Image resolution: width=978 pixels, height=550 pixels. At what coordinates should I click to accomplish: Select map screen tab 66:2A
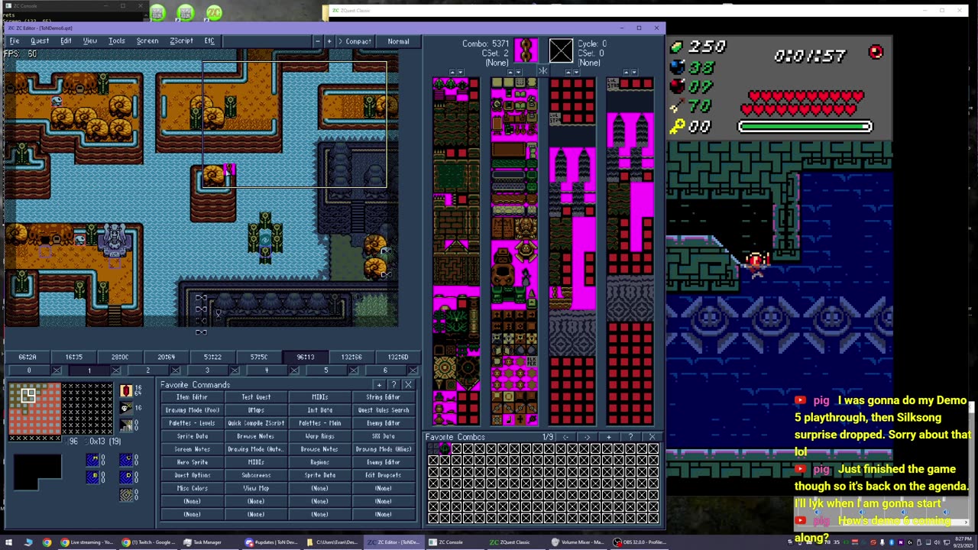[x=28, y=357]
